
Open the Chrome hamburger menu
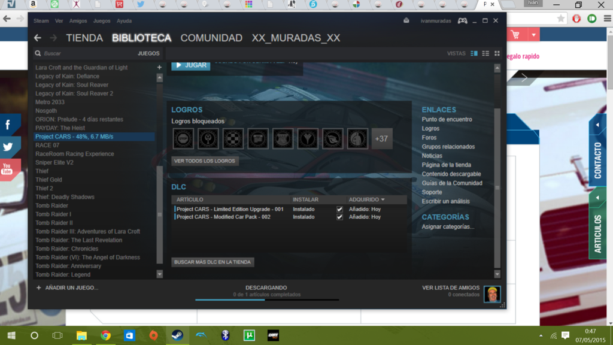(x=607, y=19)
